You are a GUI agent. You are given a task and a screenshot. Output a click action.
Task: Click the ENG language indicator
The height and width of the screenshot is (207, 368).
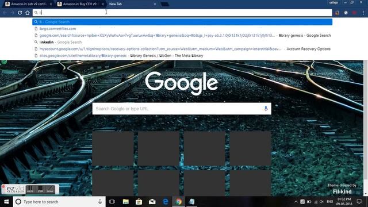[x=329, y=202]
